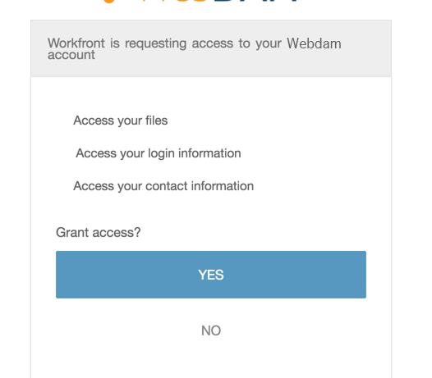Click the word 'Grant' above the YES button
Viewport: 432px width, 378px height.
[x=72, y=233]
